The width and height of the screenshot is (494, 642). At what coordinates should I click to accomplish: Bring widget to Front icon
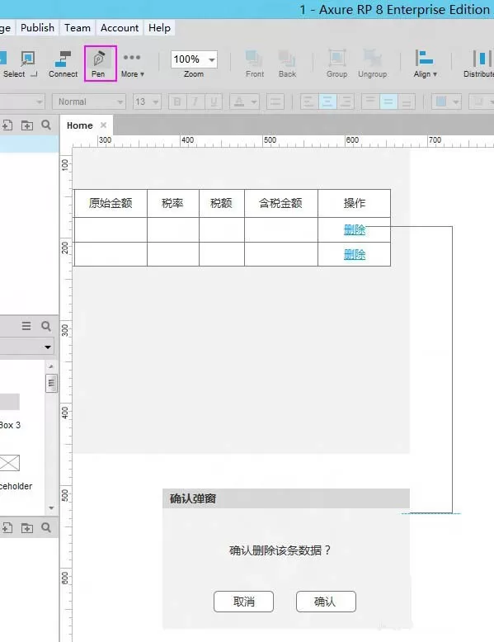click(255, 64)
